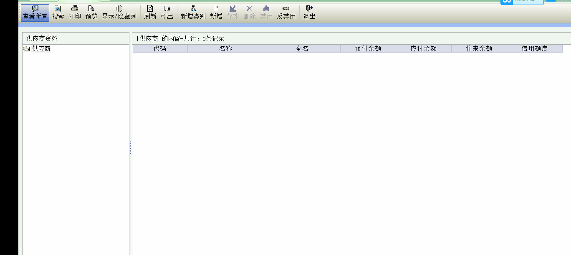The height and width of the screenshot is (255, 571).
Task: Create a new supplier with 新增
Action: pos(216,13)
